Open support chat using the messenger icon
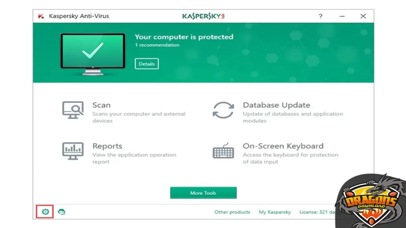This screenshot has height=228, width=406. (62, 211)
